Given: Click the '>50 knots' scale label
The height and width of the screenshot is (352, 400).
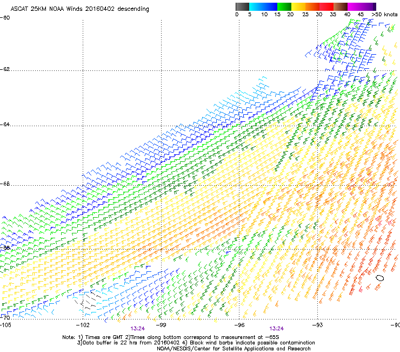Looking at the screenshot, I should pyautogui.click(x=384, y=15).
